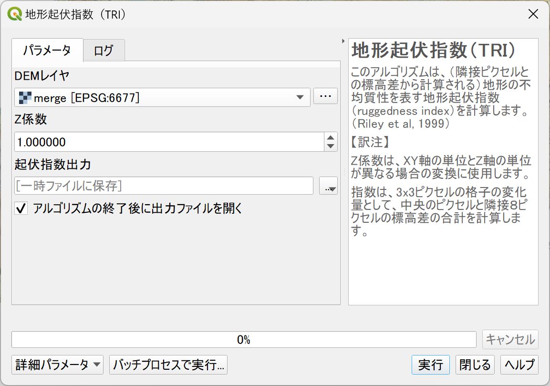
Task: Toggle アルゴリズムの終了後に出力ファイルを開く checkbox
Action: 21,208
